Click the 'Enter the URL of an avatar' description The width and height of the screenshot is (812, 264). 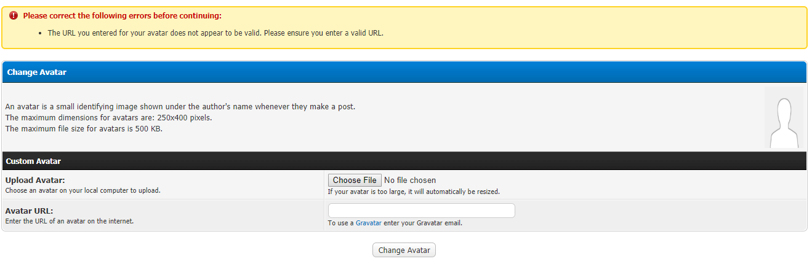coord(69,221)
